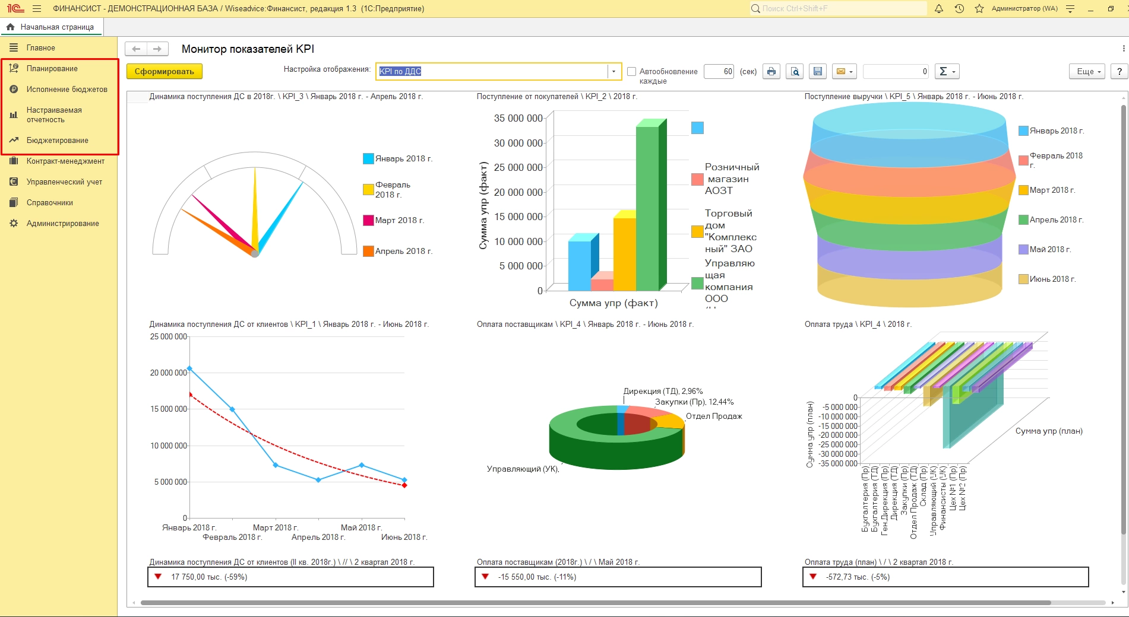Go back using the left arrow
The height and width of the screenshot is (617, 1129).
point(136,49)
